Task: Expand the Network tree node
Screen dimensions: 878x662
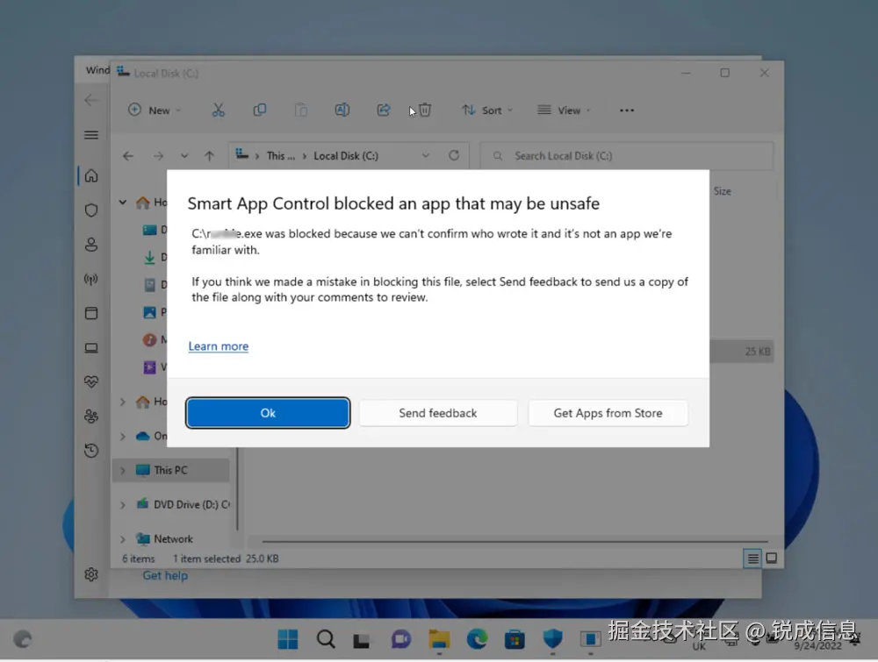Action: 123,539
